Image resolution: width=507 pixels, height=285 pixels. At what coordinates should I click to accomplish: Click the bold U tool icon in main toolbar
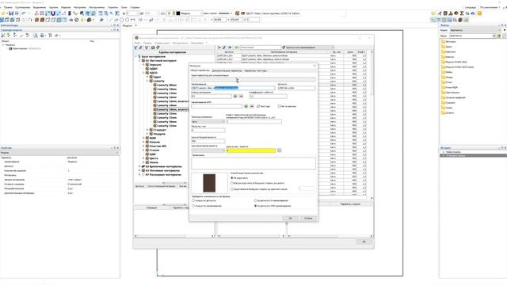point(53,13)
